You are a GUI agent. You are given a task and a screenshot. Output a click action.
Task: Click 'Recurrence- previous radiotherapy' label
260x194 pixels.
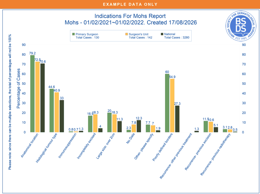tap(216, 155)
